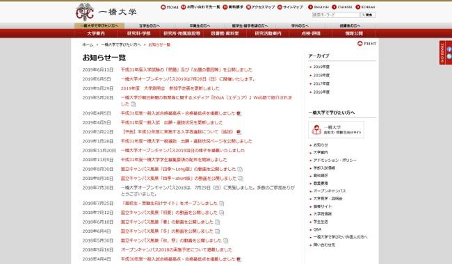This screenshot has width=452, height=264.
Task: Click ホーム in the breadcrumb
Action: pyautogui.click(x=88, y=44)
